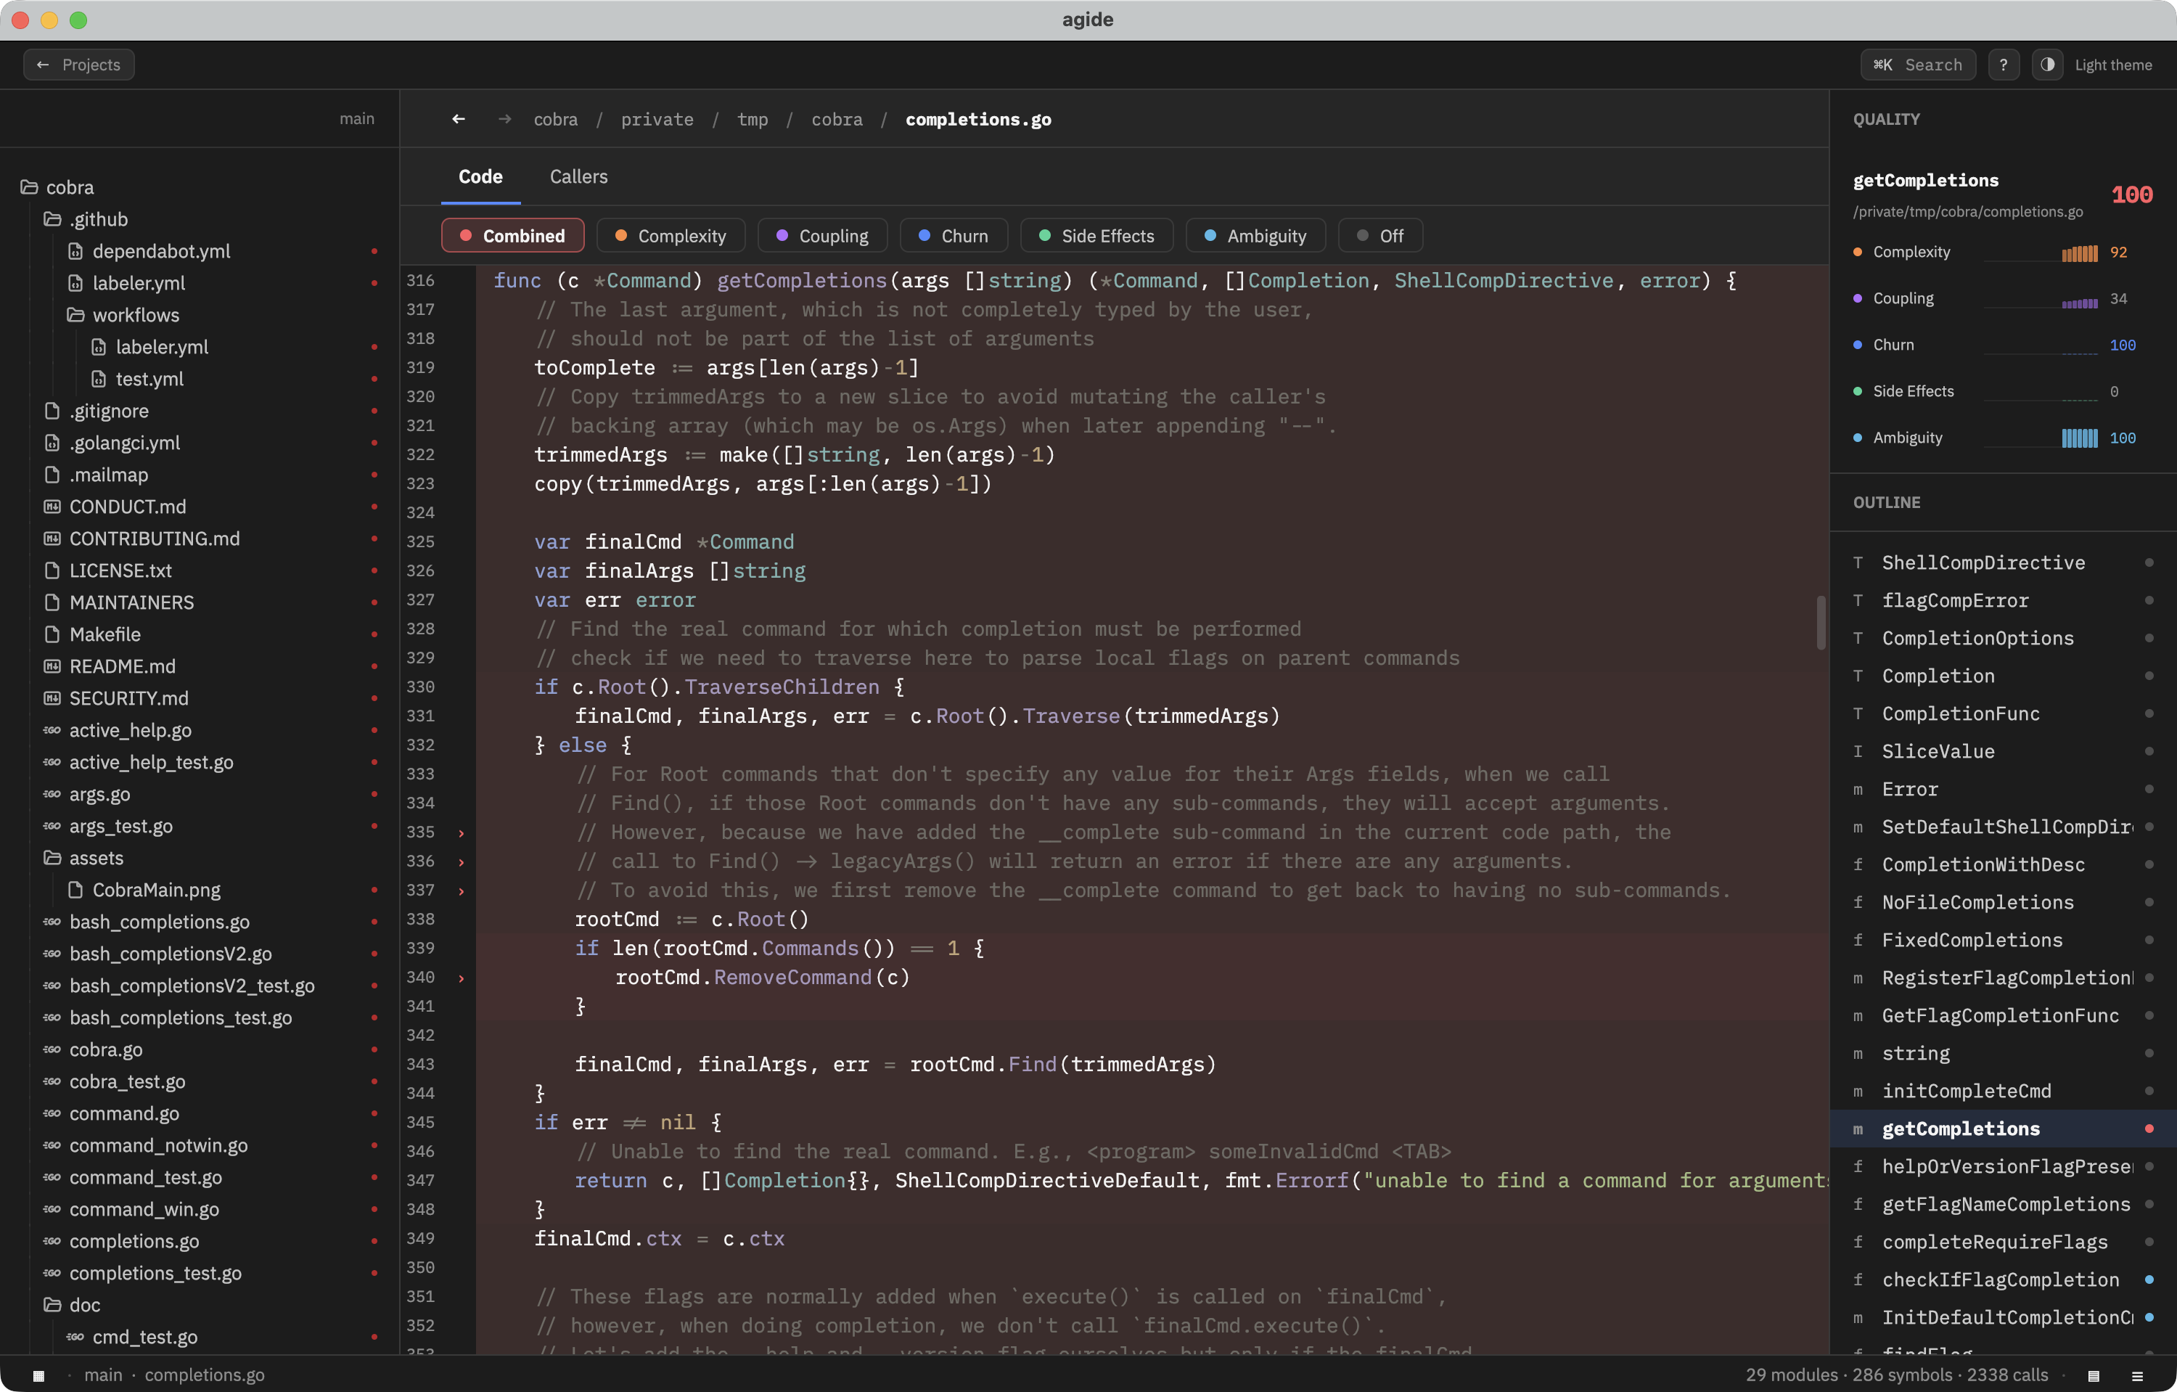
Task: Click the .golangci.yml file icon
Action: pyautogui.click(x=52, y=443)
